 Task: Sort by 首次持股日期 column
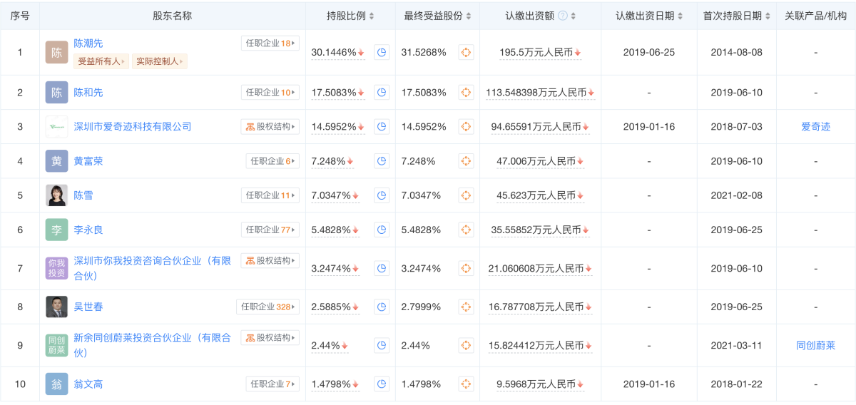point(766,16)
